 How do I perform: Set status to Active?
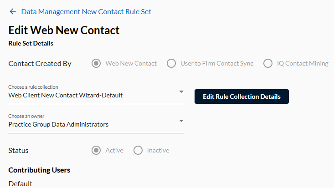[x=96, y=150]
